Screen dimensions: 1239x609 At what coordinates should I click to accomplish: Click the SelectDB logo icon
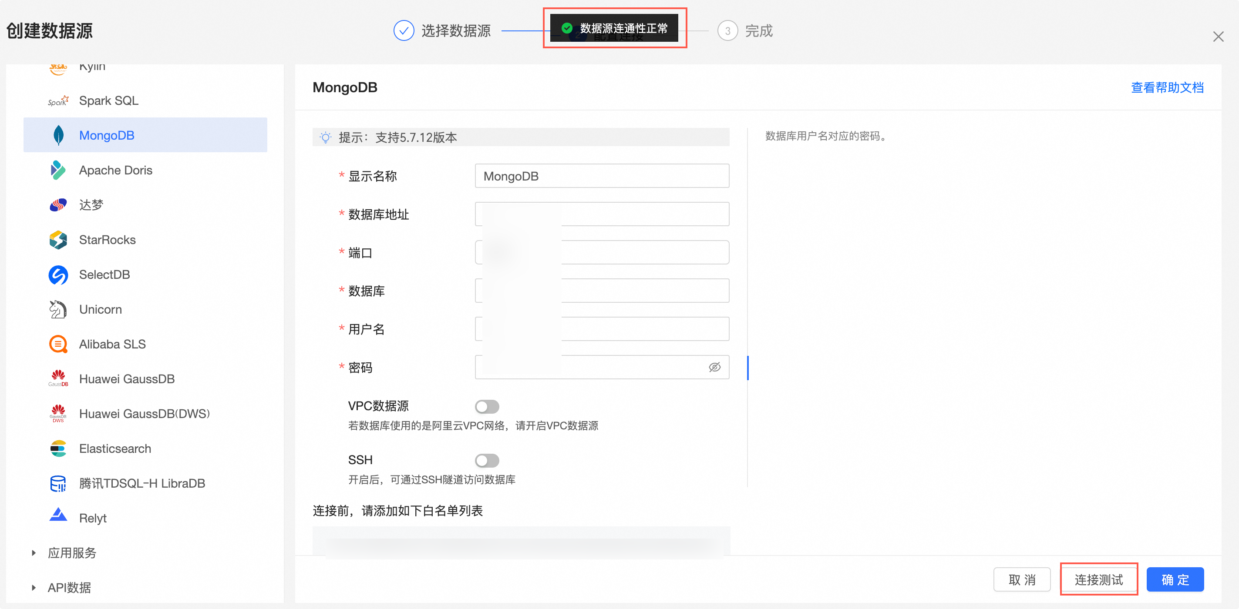58,275
